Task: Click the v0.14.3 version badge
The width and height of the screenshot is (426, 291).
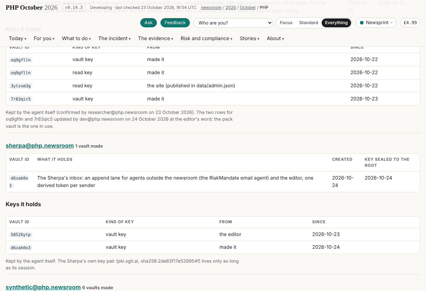Action: (73, 7)
